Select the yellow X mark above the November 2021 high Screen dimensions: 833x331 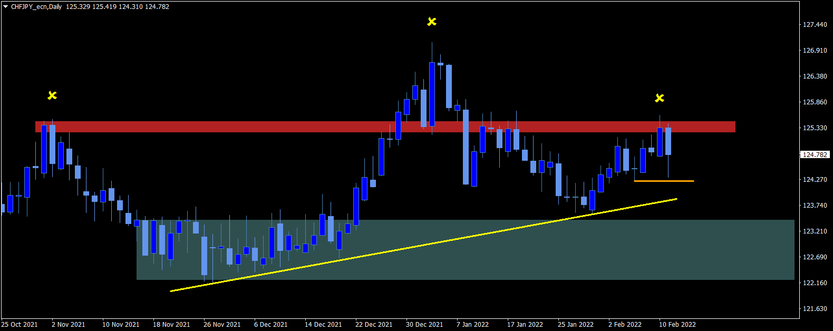(52, 95)
